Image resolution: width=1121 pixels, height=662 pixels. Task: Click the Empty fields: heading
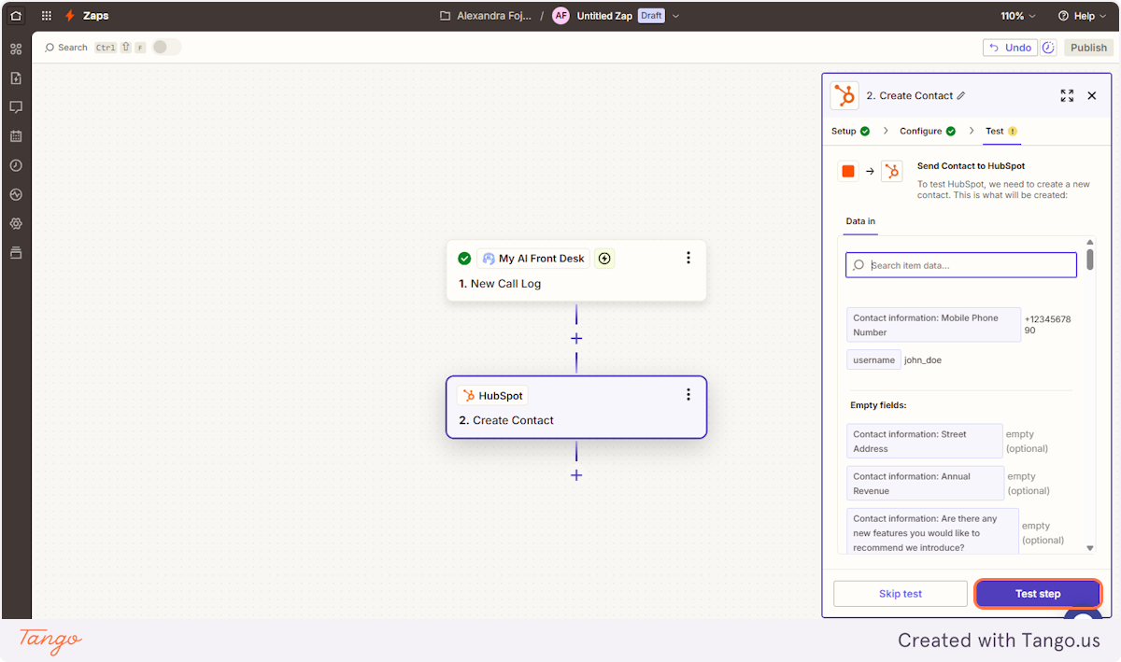[x=878, y=405]
